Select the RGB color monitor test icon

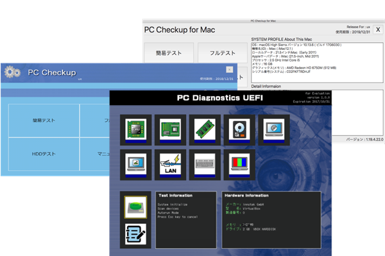coord(239,164)
